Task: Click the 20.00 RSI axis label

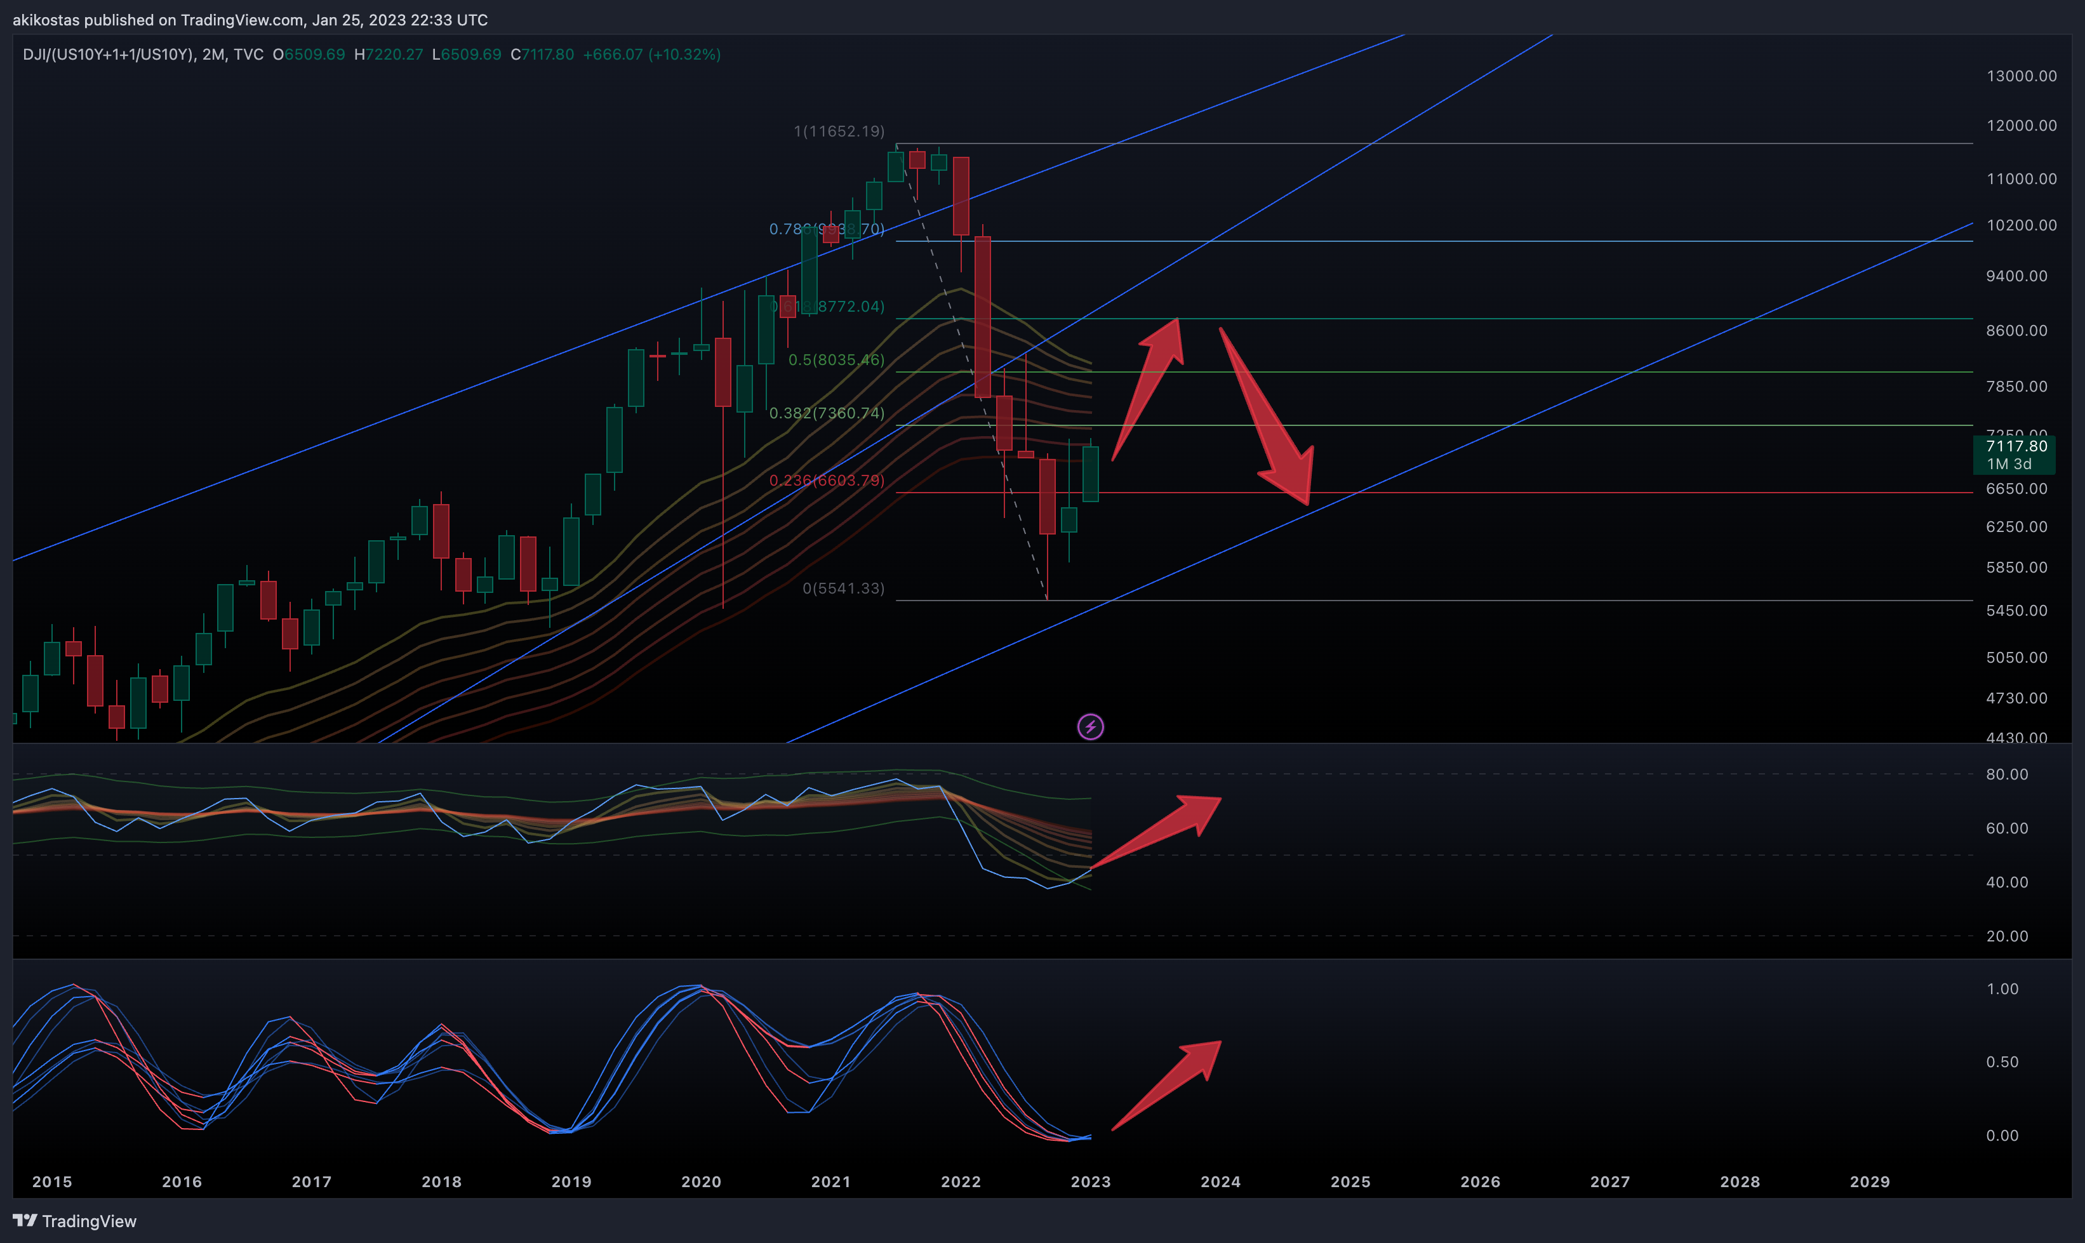Action: pos(2007,936)
